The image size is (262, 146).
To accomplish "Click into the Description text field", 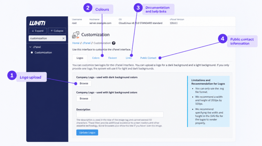I will 120,115.
